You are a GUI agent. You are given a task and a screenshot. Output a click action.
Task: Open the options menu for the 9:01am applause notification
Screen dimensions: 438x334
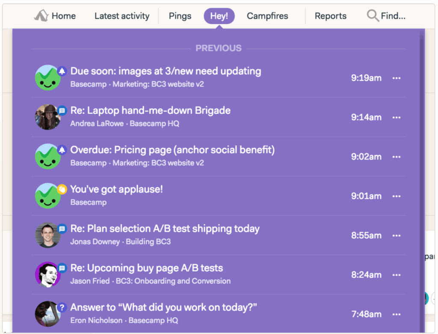click(x=397, y=197)
